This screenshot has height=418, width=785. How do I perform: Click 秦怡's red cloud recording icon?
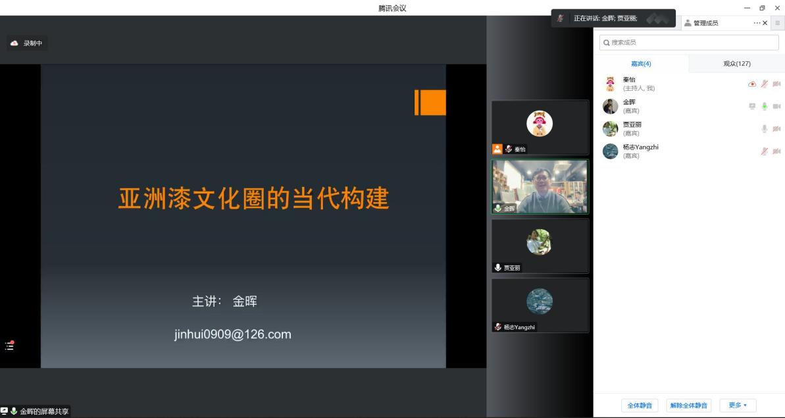[752, 84]
